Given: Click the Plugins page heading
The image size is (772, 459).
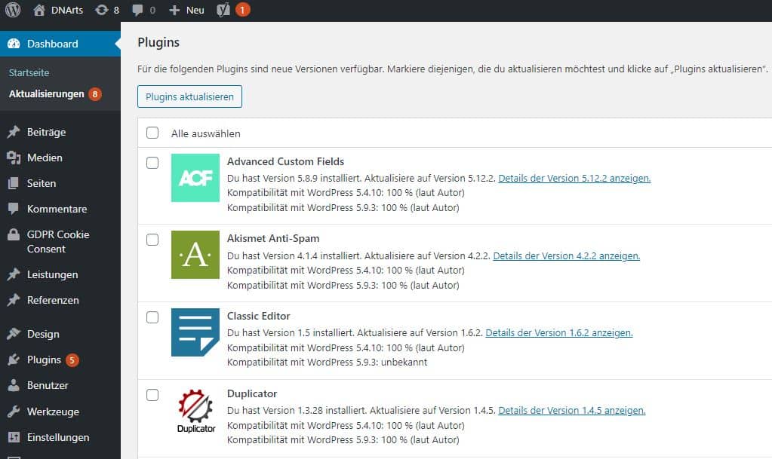Looking at the screenshot, I should click(158, 42).
